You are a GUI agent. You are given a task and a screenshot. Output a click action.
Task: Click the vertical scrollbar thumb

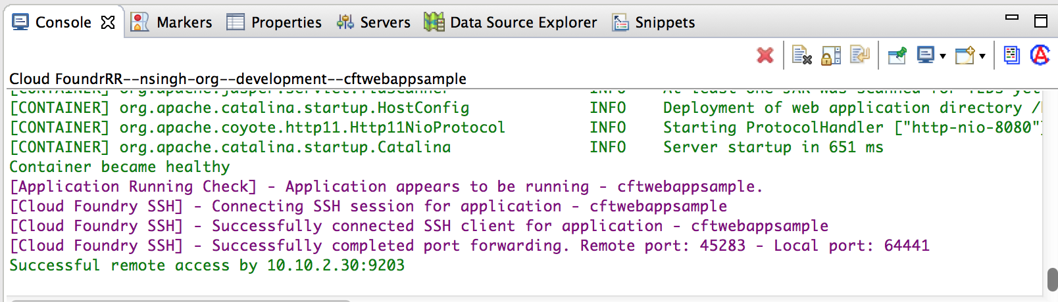[x=1051, y=279]
